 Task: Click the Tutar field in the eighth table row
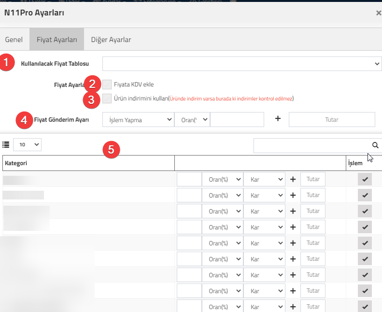[313, 291]
